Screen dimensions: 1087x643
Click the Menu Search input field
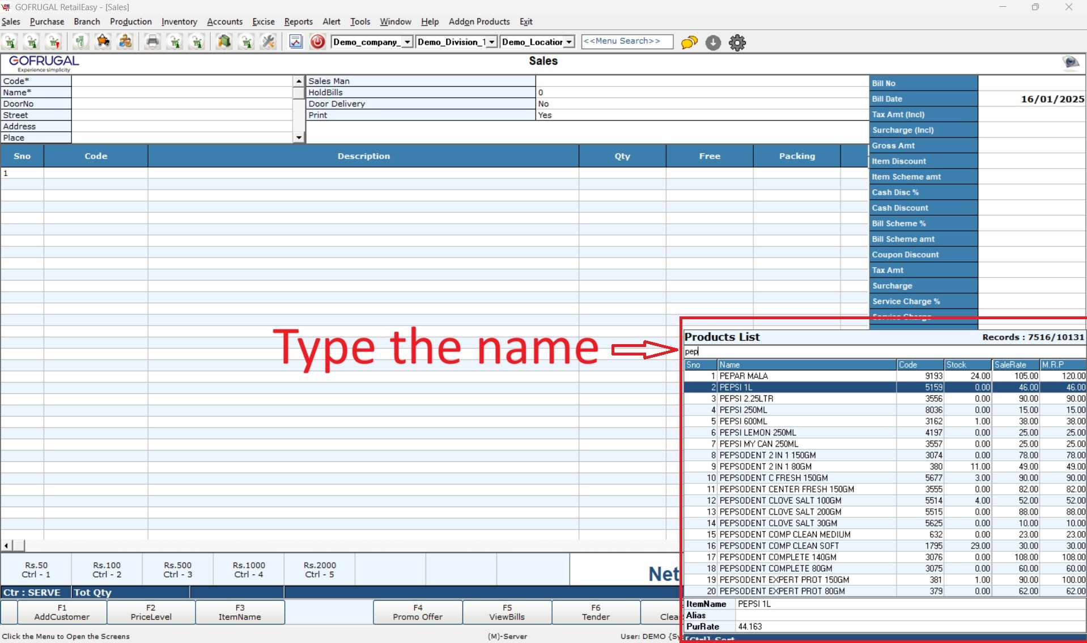click(627, 41)
